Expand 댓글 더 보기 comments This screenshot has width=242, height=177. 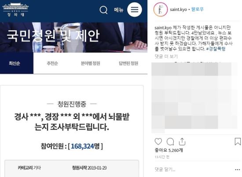[166, 56]
